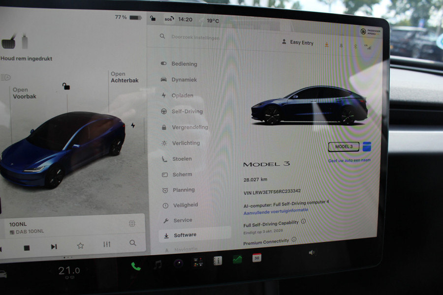Tap the 77 % battery indicator
Image resolution: width=443 pixels, height=295 pixels.
click(x=128, y=17)
